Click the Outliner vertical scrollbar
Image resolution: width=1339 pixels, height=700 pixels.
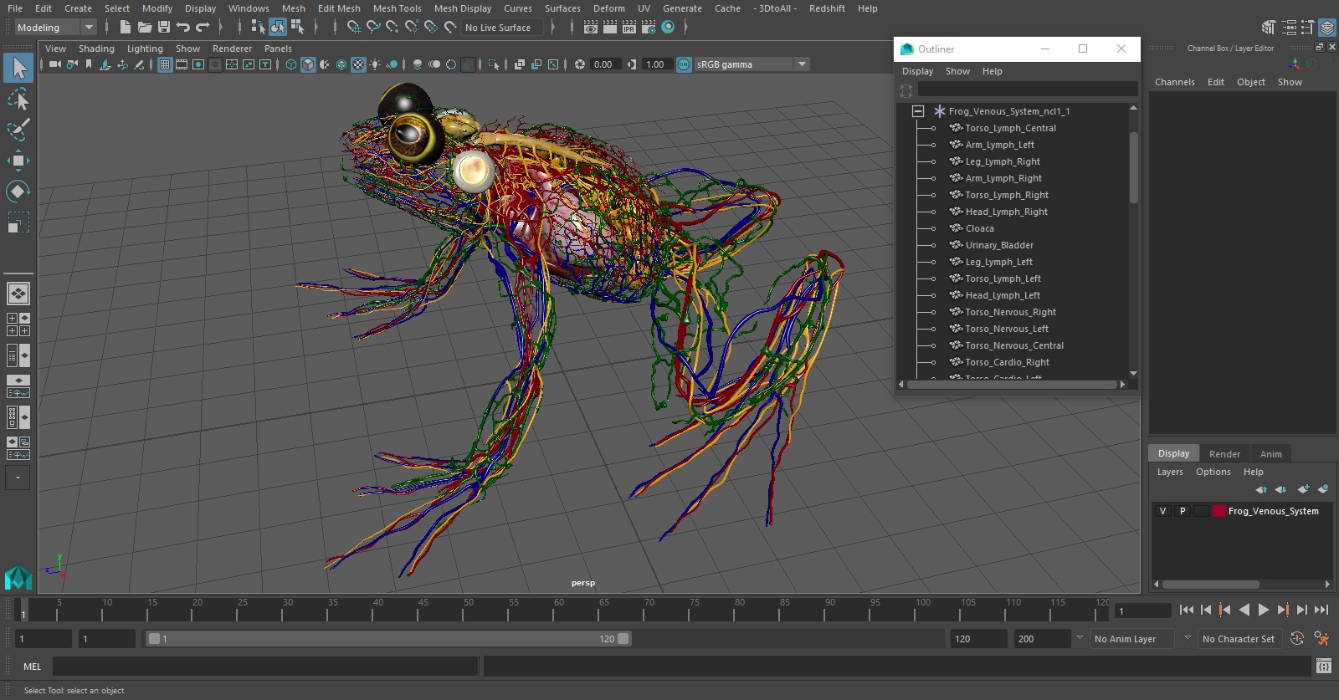point(1134,167)
